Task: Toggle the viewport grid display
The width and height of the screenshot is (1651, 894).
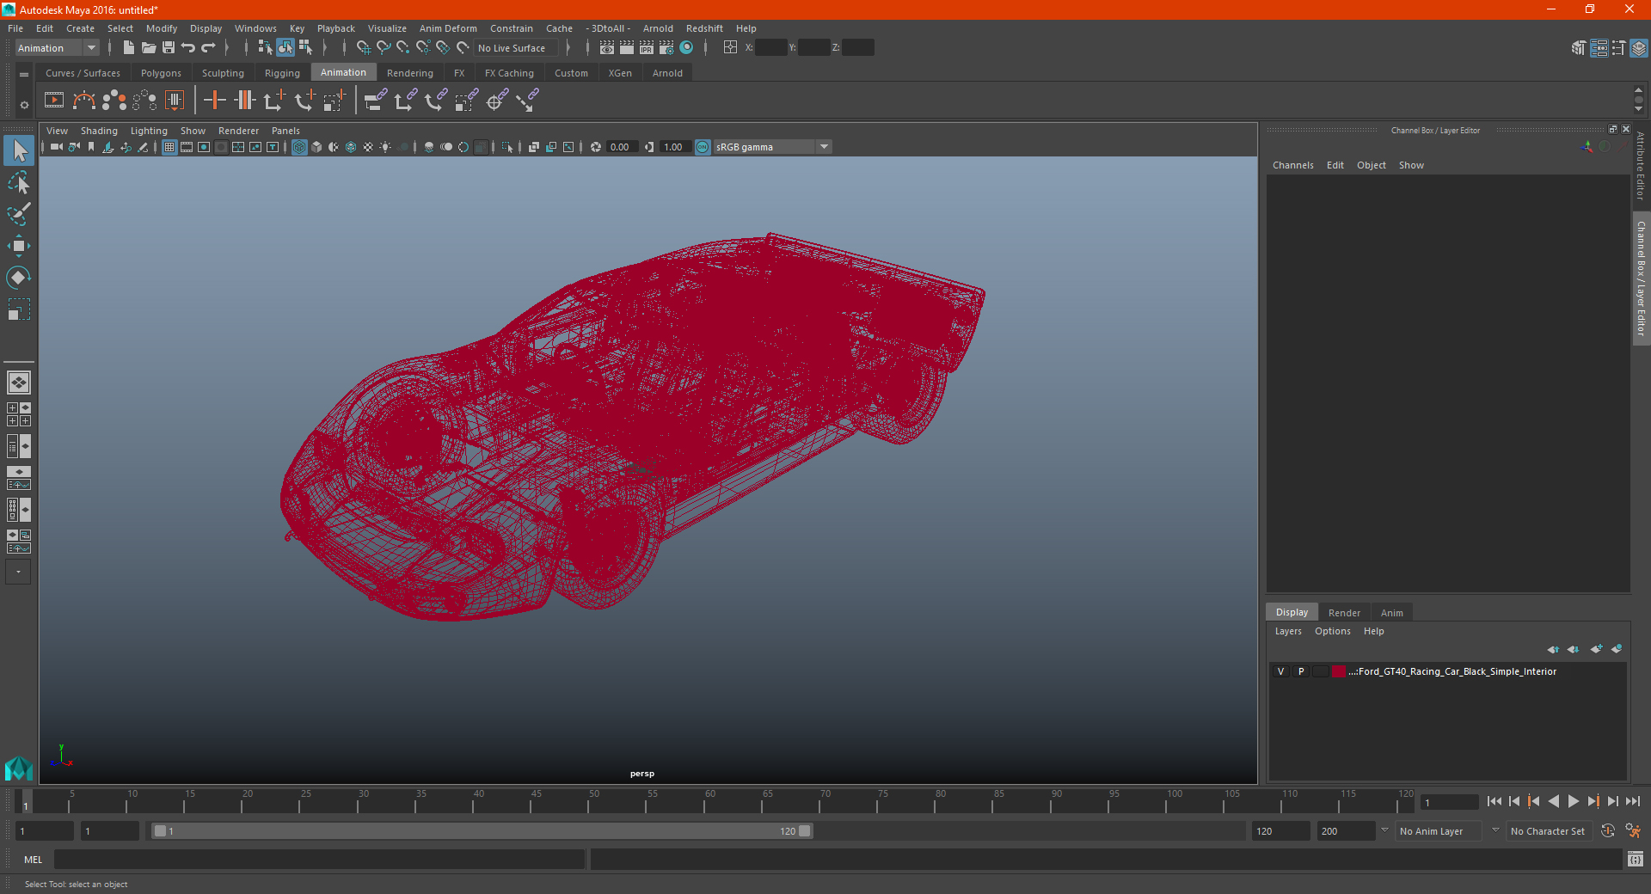Action: pyautogui.click(x=169, y=147)
